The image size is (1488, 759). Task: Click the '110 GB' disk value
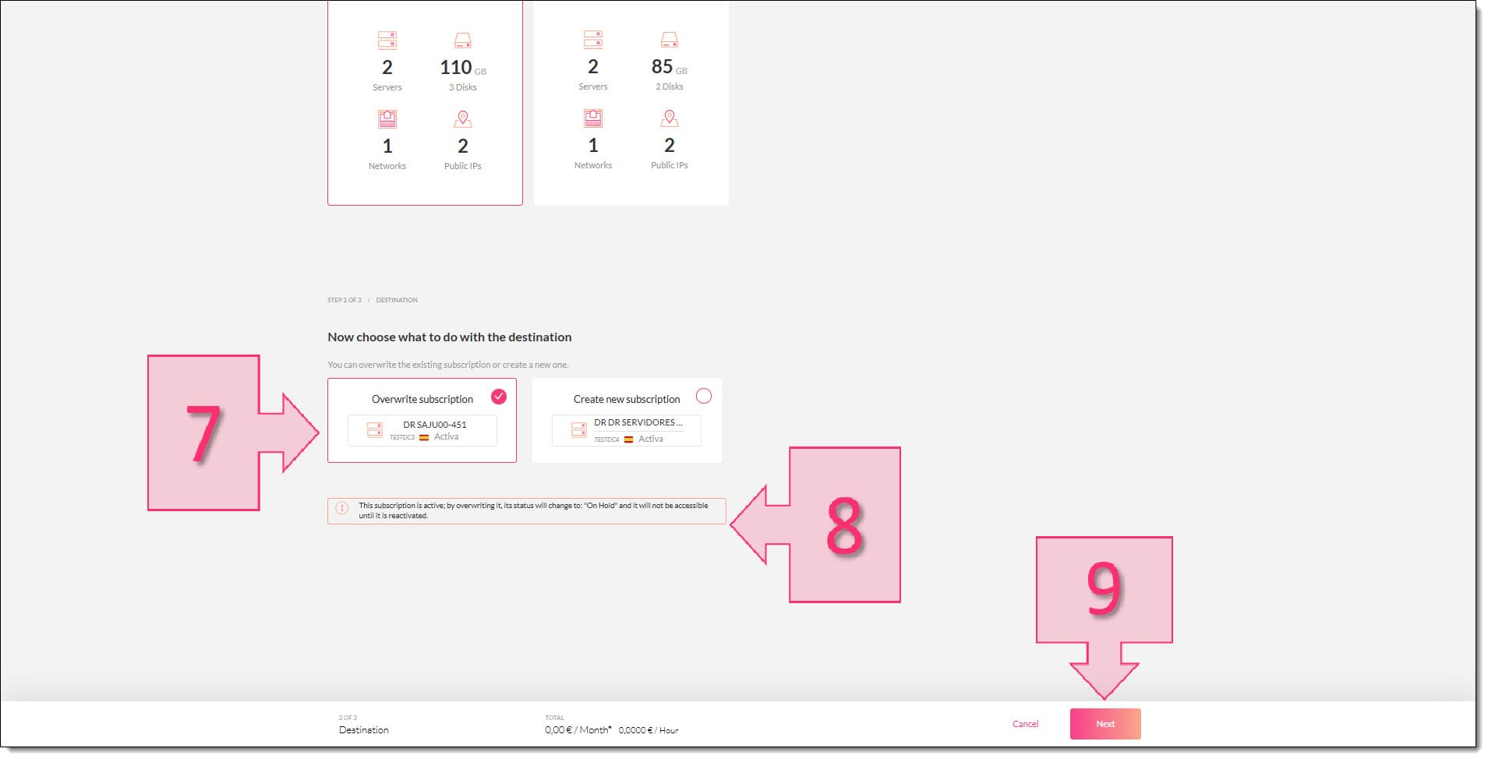[463, 68]
